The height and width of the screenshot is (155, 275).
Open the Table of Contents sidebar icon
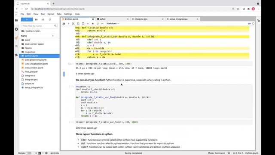point(16,46)
